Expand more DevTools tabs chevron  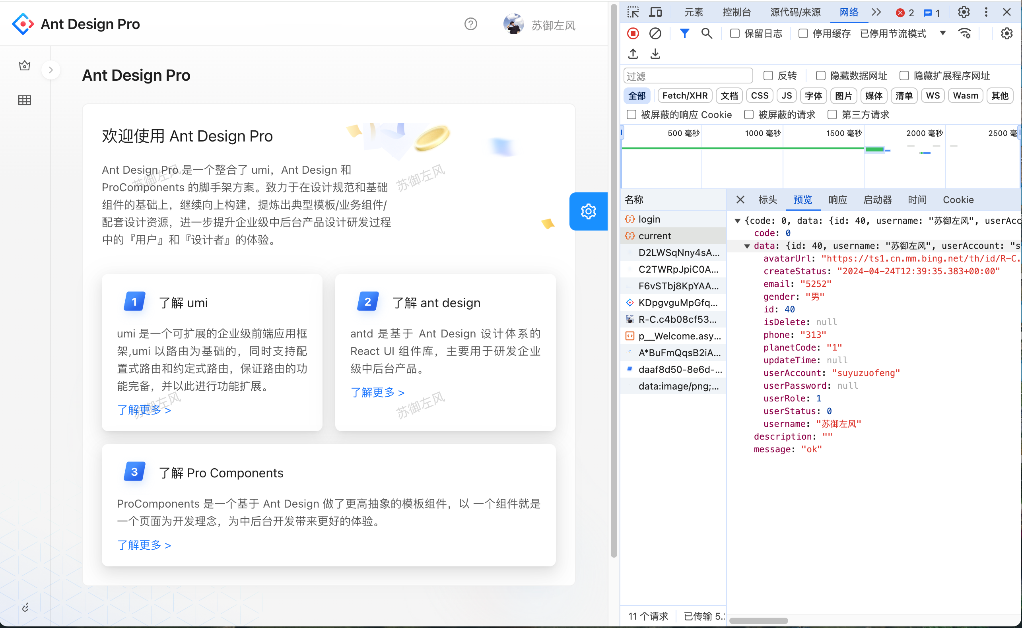point(876,12)
